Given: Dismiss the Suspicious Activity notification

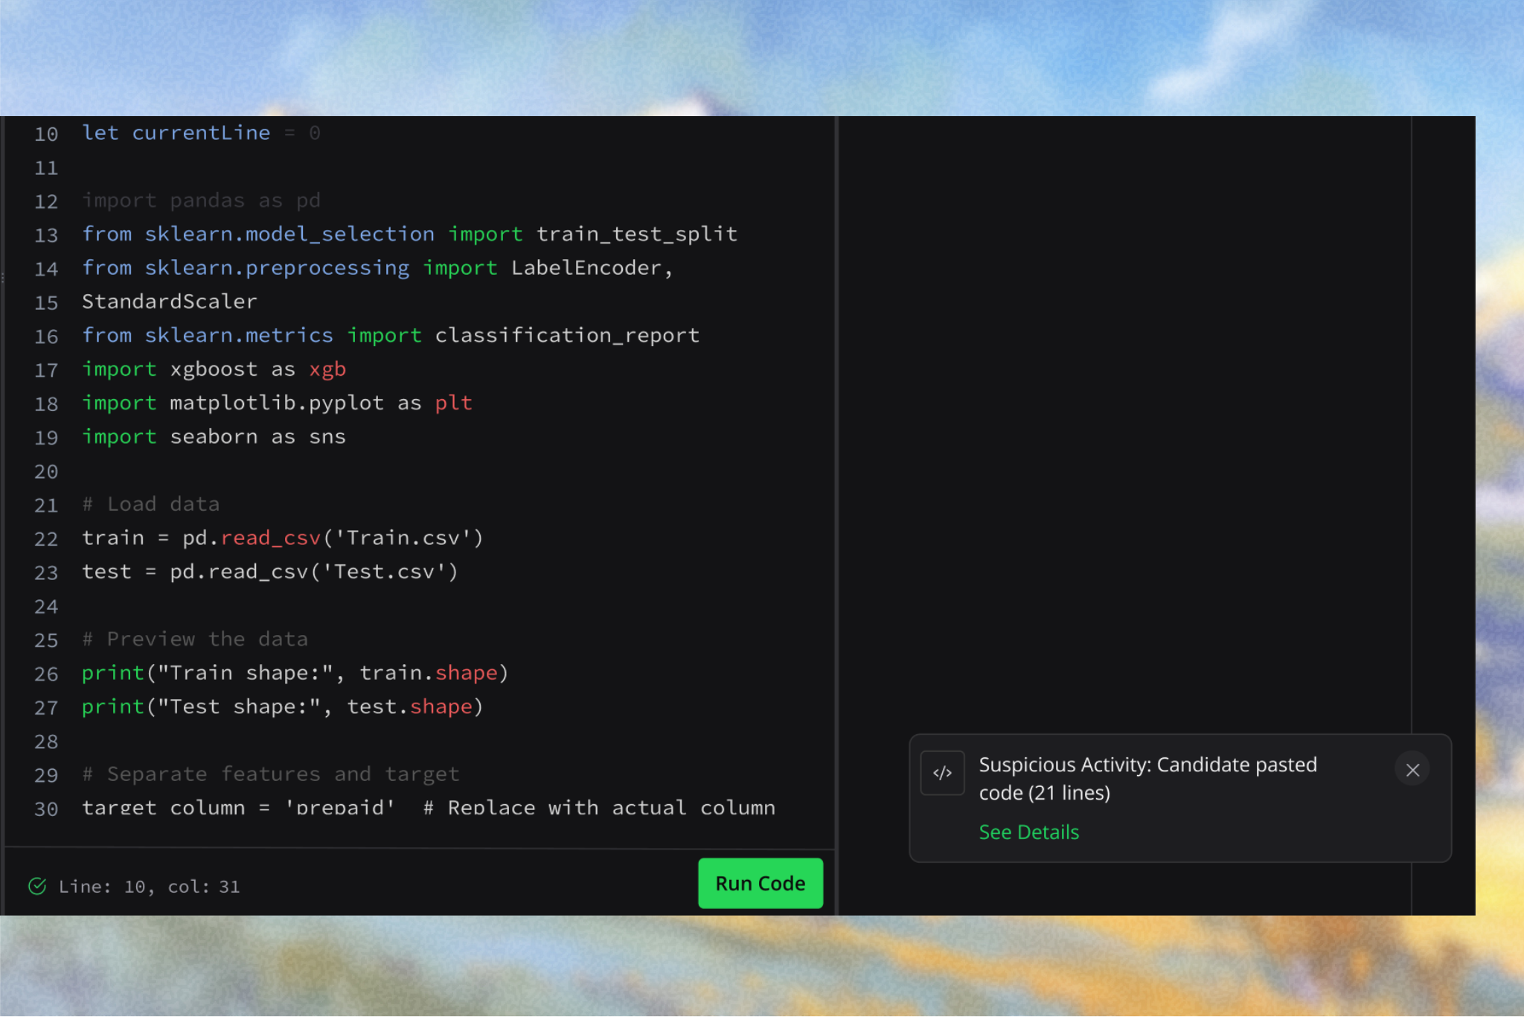Looking at the screenshot, I should [x=1412, y=770].
